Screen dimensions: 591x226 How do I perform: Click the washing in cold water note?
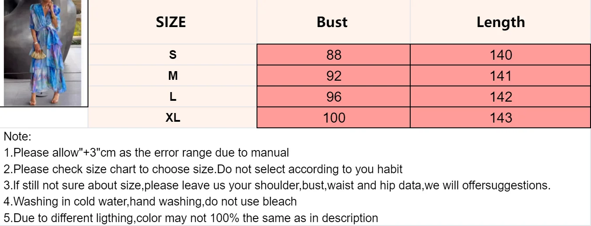[x=150, y=202]
